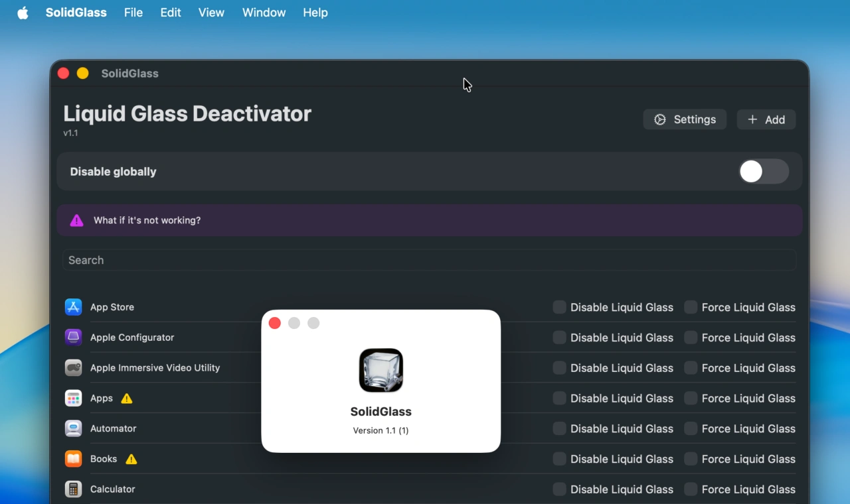Click the App Store app icon
The height and width of the screenshot is (504, 850).
73,307
